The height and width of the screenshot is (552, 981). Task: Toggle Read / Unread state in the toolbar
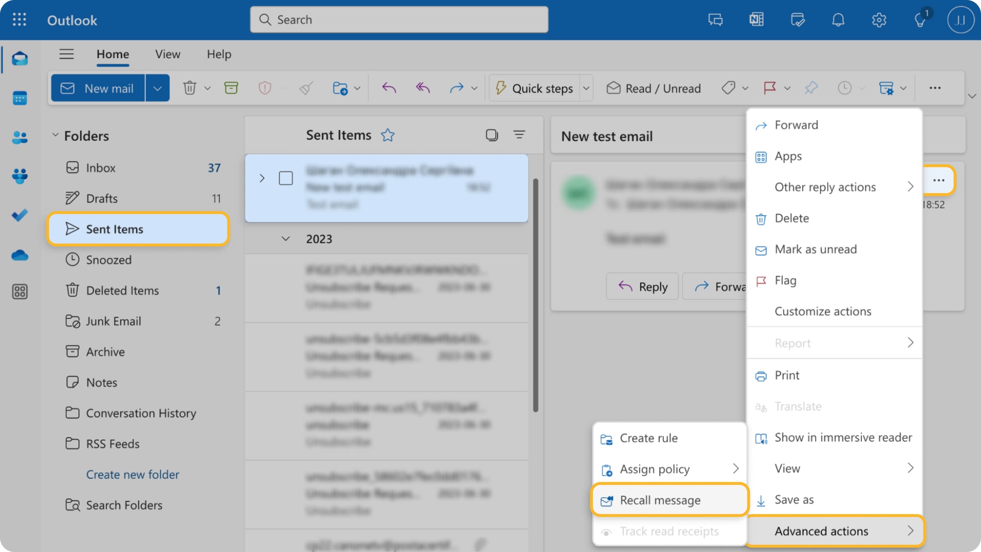tap(653, 88)
